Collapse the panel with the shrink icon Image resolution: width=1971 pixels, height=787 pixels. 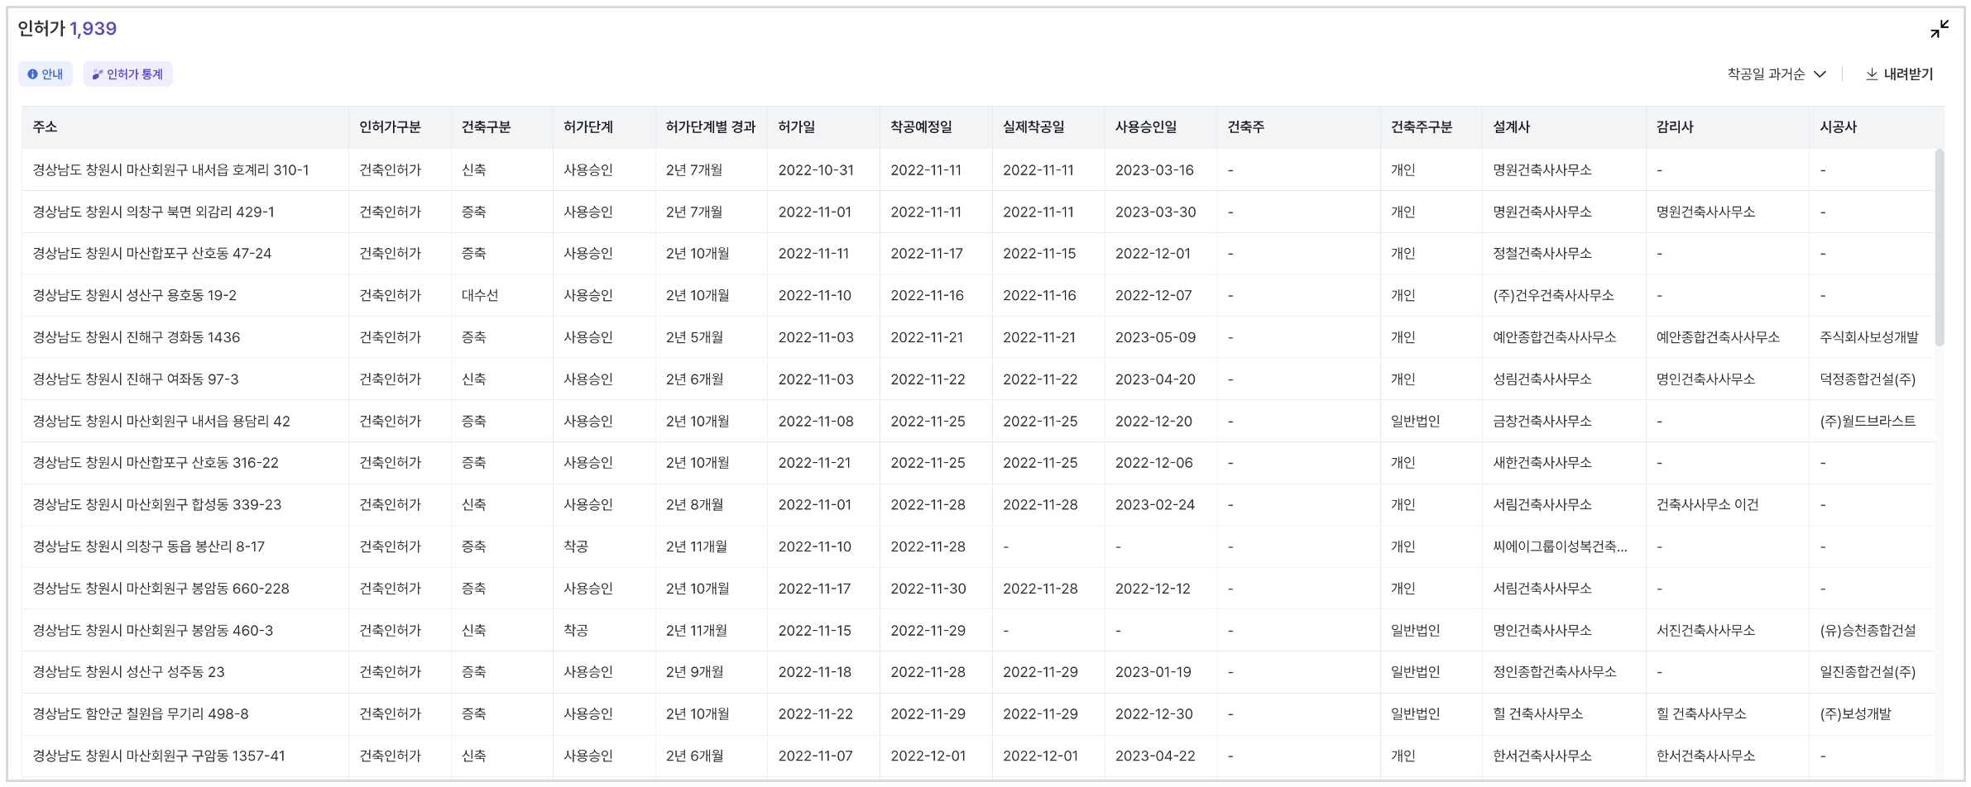(x=1939, y=30)
